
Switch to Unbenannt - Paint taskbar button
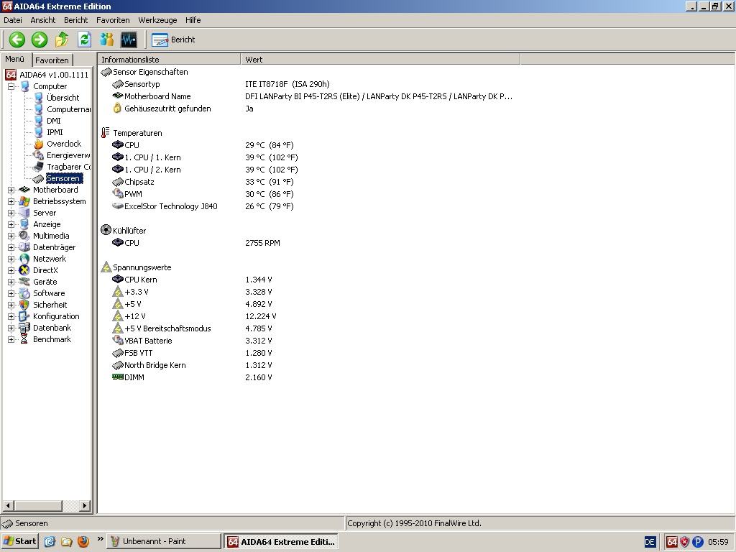(164, 541)
